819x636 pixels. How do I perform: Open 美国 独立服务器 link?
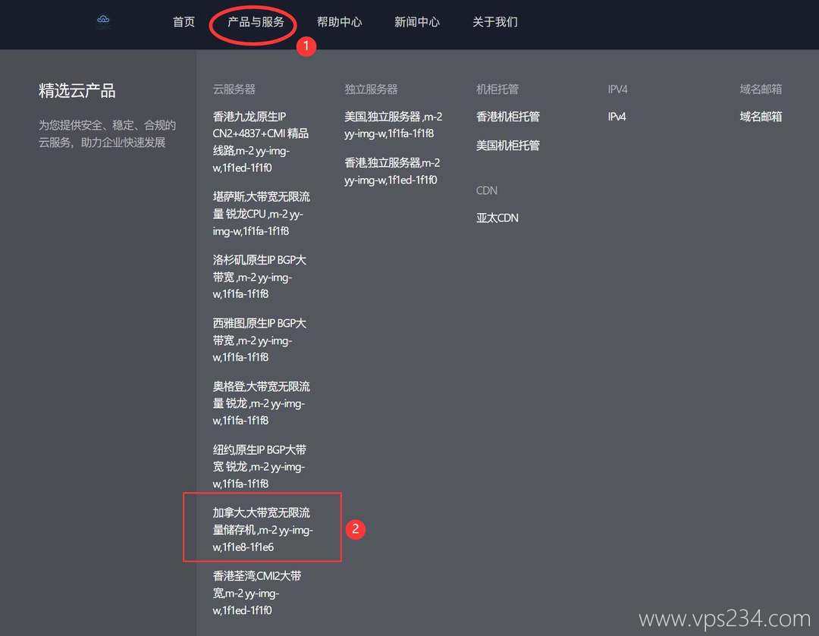pyautogui.click(x=394, y=125)
